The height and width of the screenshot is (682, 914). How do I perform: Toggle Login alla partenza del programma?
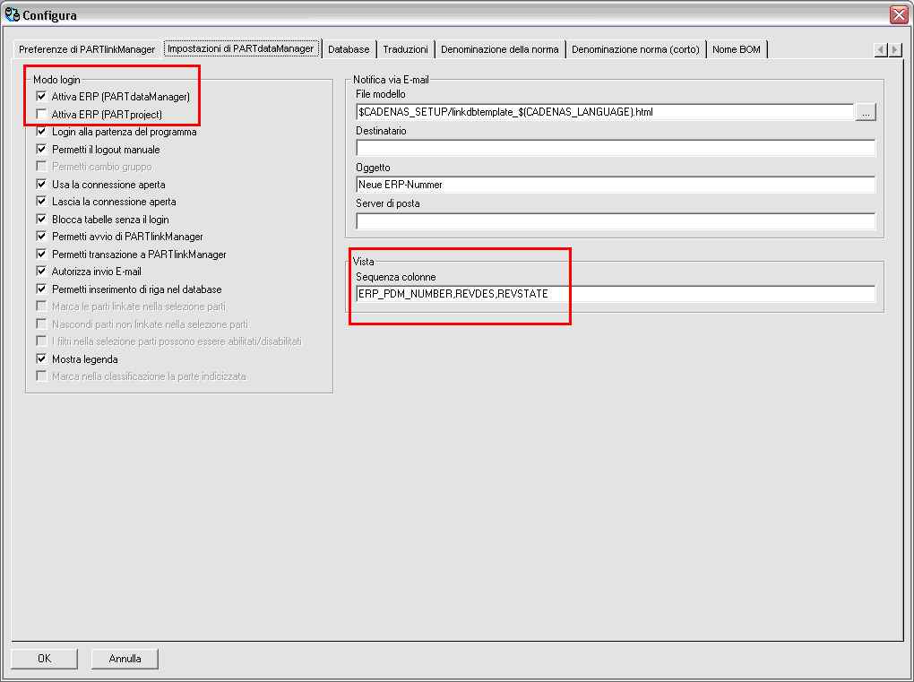pos(41,132)
